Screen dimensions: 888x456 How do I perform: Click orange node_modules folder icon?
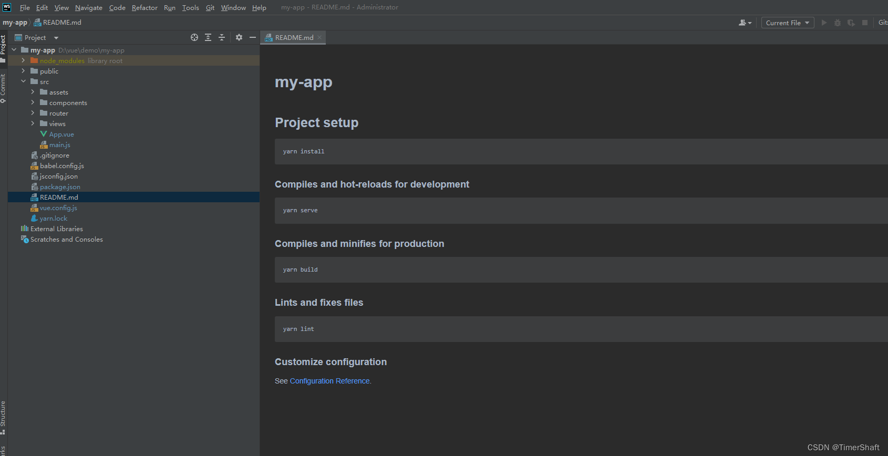[x=34, y=60]
